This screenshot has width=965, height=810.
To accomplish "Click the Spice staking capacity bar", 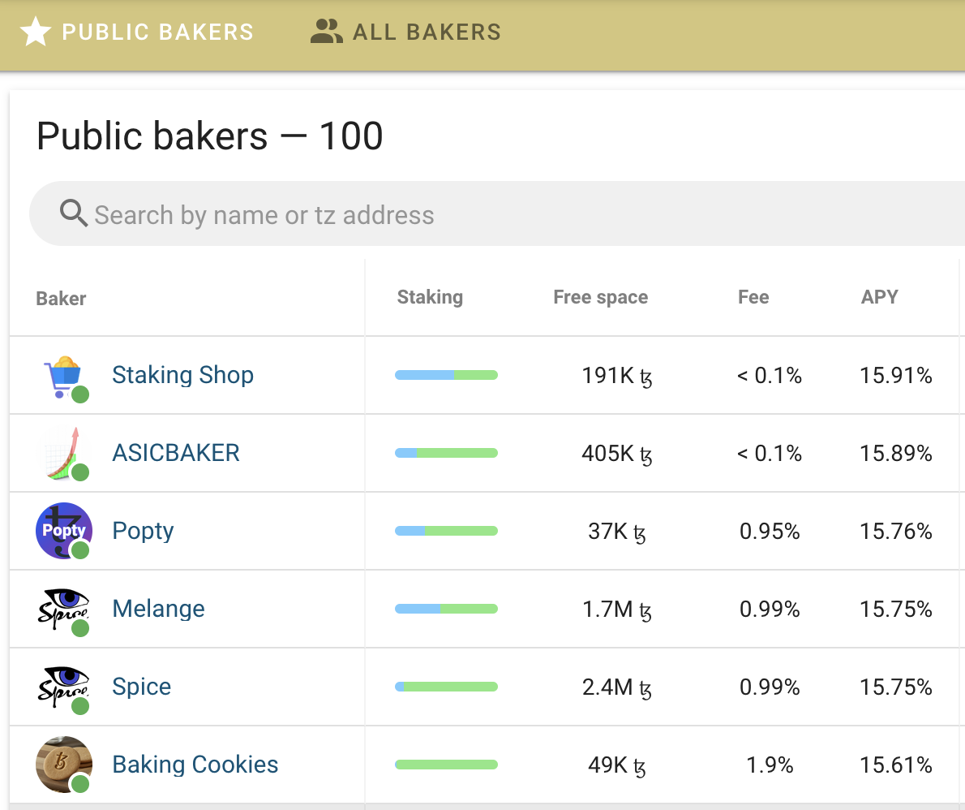I will pyautogui.click(x=446, y=687).
